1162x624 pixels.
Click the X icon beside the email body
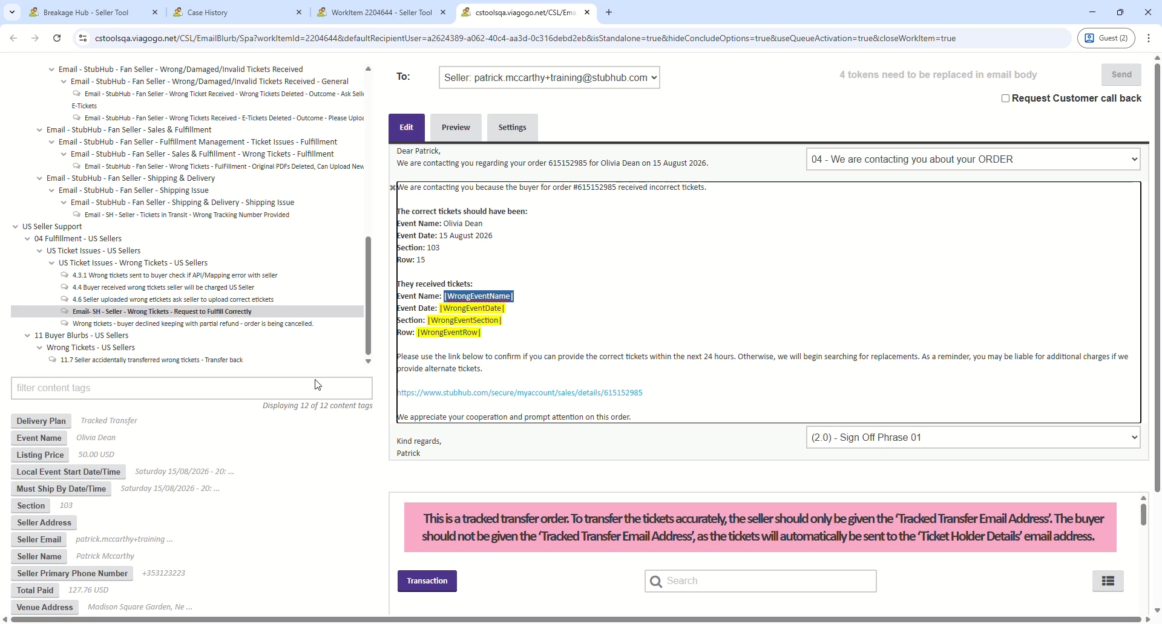point(393,188)
